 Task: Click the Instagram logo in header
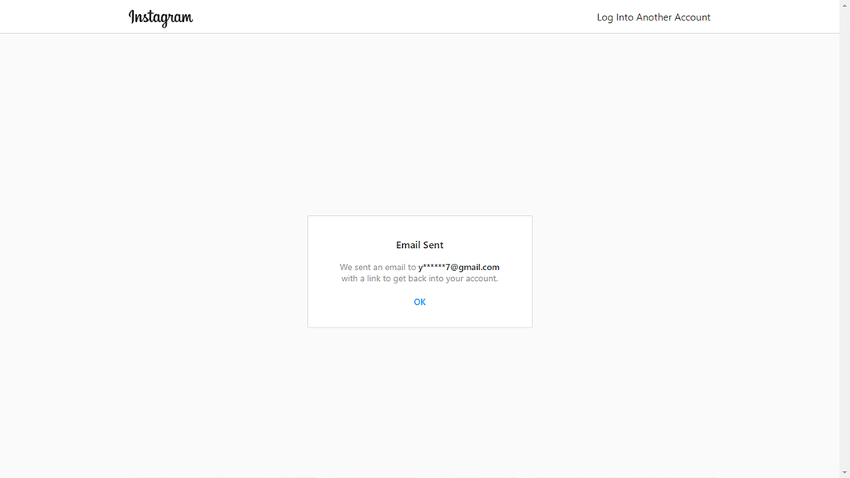(161, 17)
